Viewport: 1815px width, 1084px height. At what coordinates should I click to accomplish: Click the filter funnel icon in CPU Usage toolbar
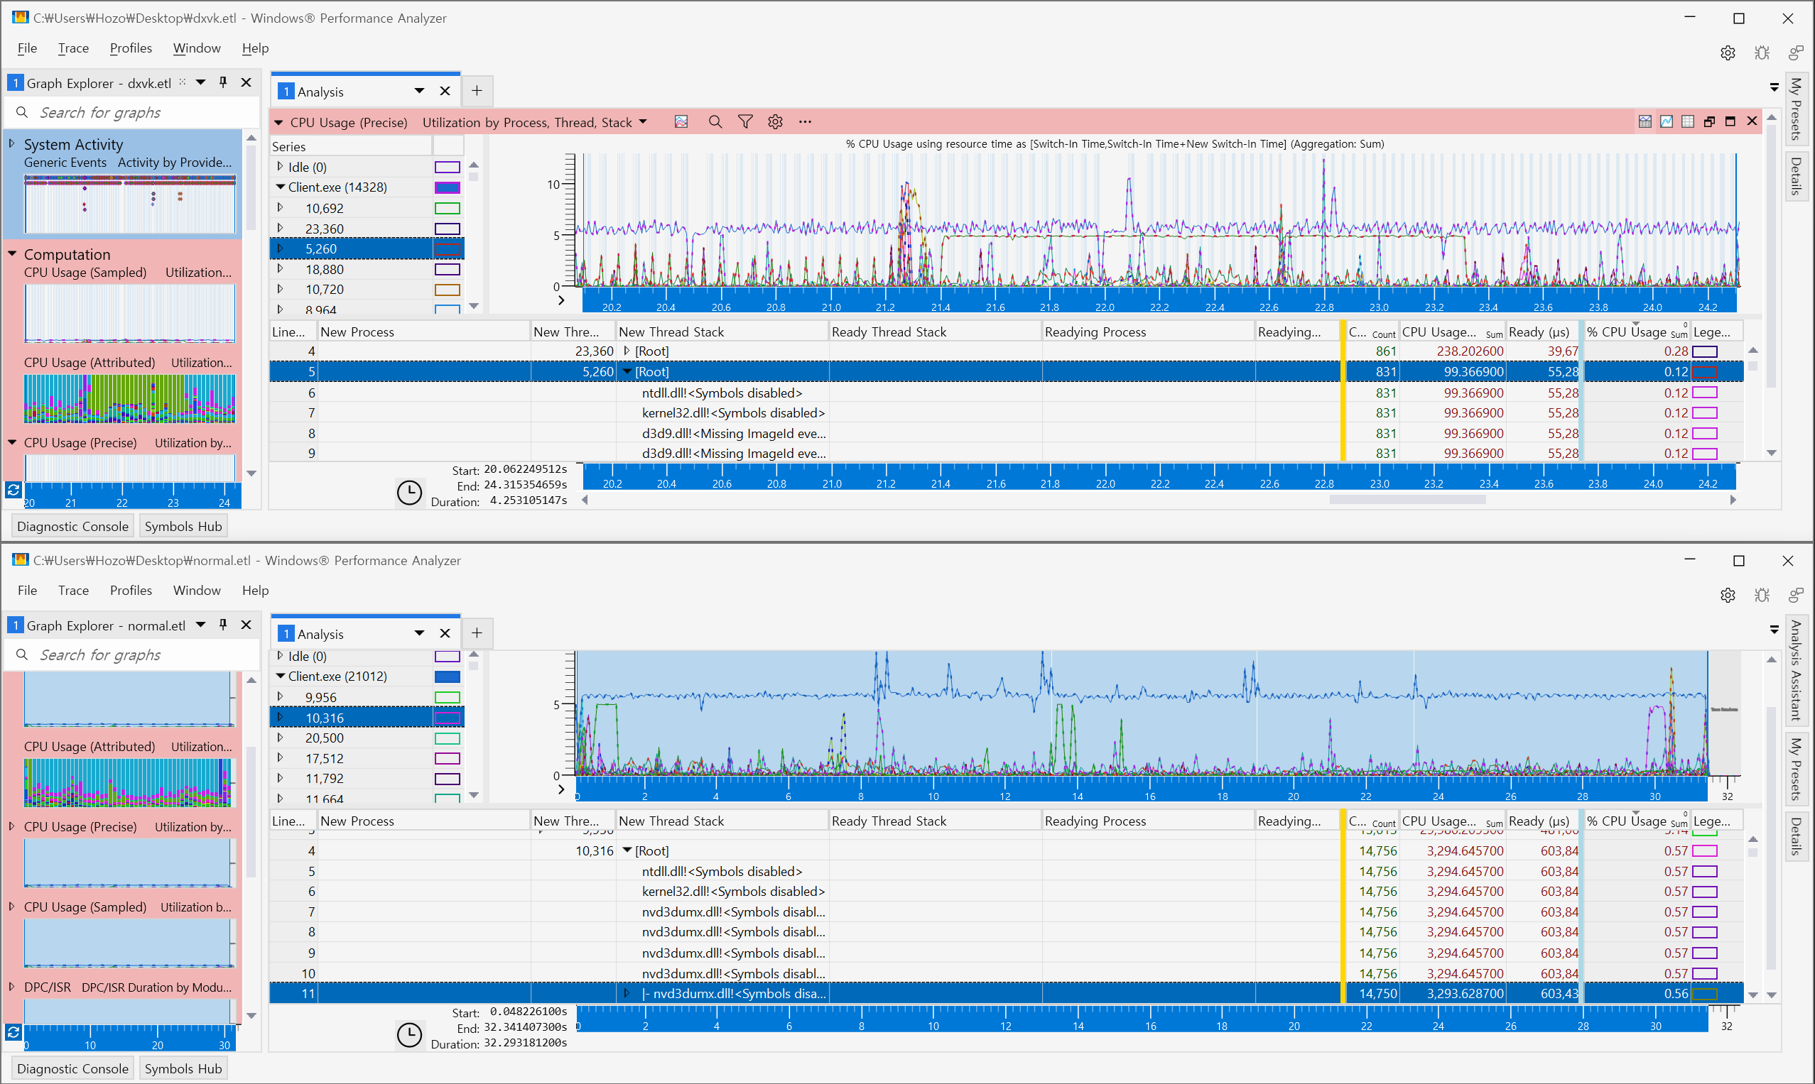point(745,122)
